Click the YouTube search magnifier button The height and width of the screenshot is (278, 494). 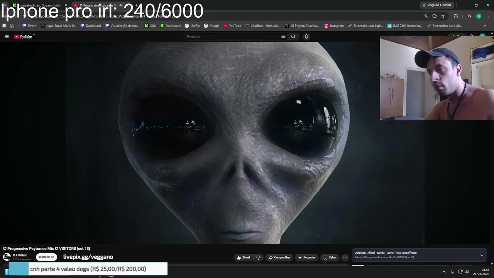[x=293, y=37]
